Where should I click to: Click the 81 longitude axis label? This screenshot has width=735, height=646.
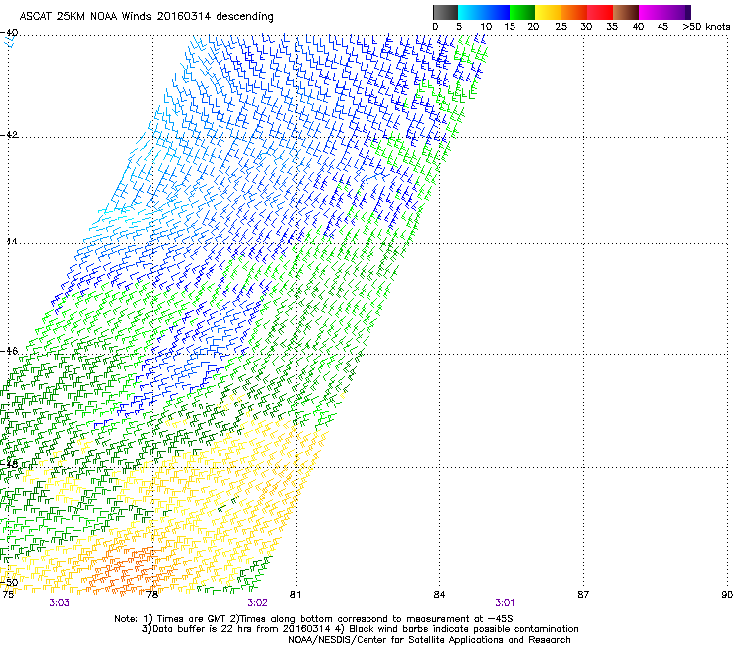tap(295, 595)
